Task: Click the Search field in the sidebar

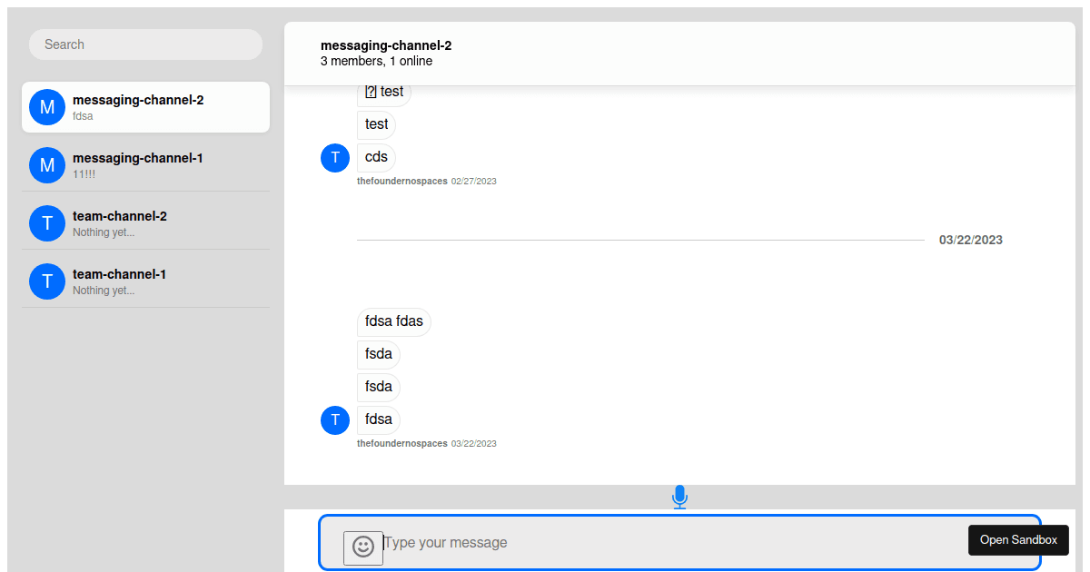Action: (145, 44)
